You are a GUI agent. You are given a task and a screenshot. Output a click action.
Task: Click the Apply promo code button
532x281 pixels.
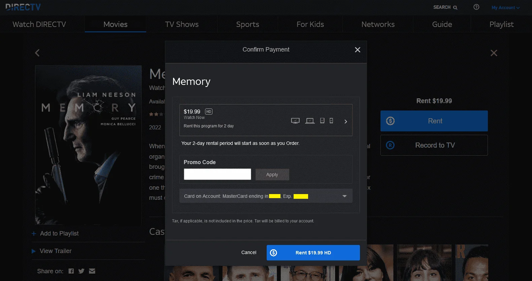pyautogui.click(x=272, y=175)
